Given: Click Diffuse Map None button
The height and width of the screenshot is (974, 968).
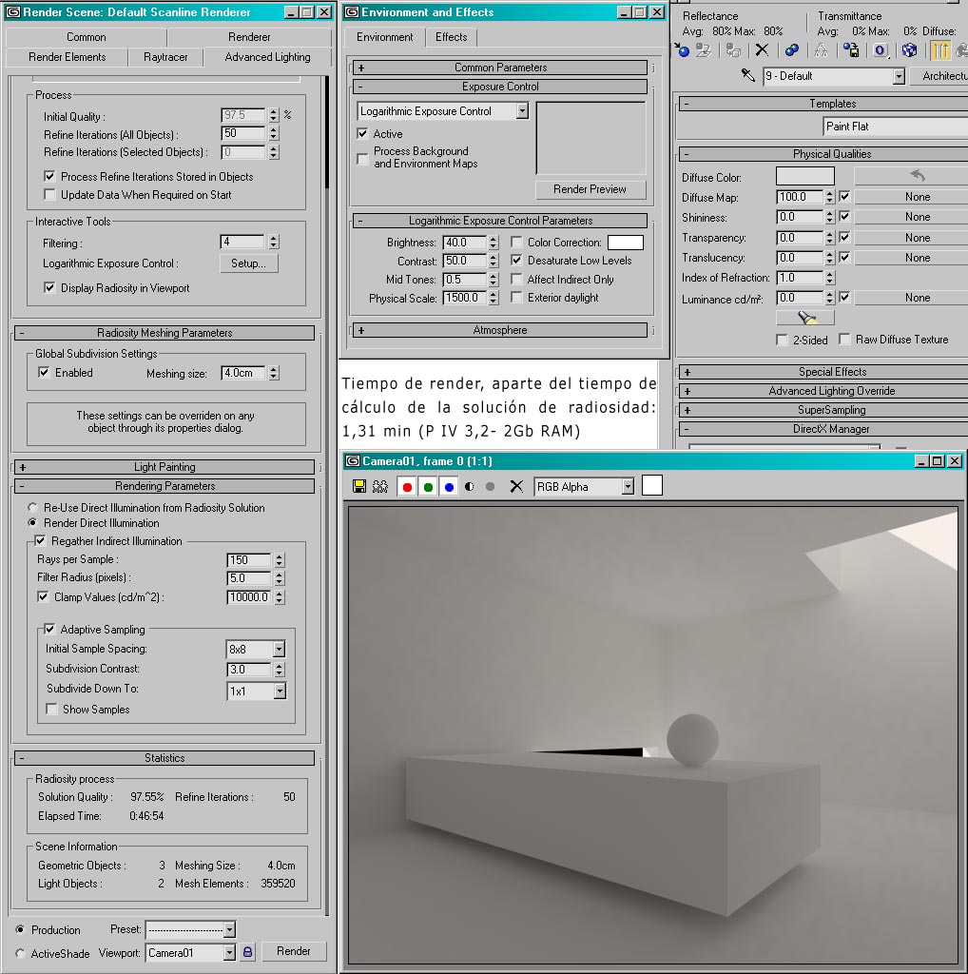Looking at the screenshot, I should 911,197.
